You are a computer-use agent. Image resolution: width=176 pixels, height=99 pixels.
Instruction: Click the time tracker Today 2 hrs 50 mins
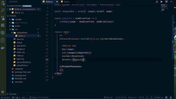coord(39,97)
